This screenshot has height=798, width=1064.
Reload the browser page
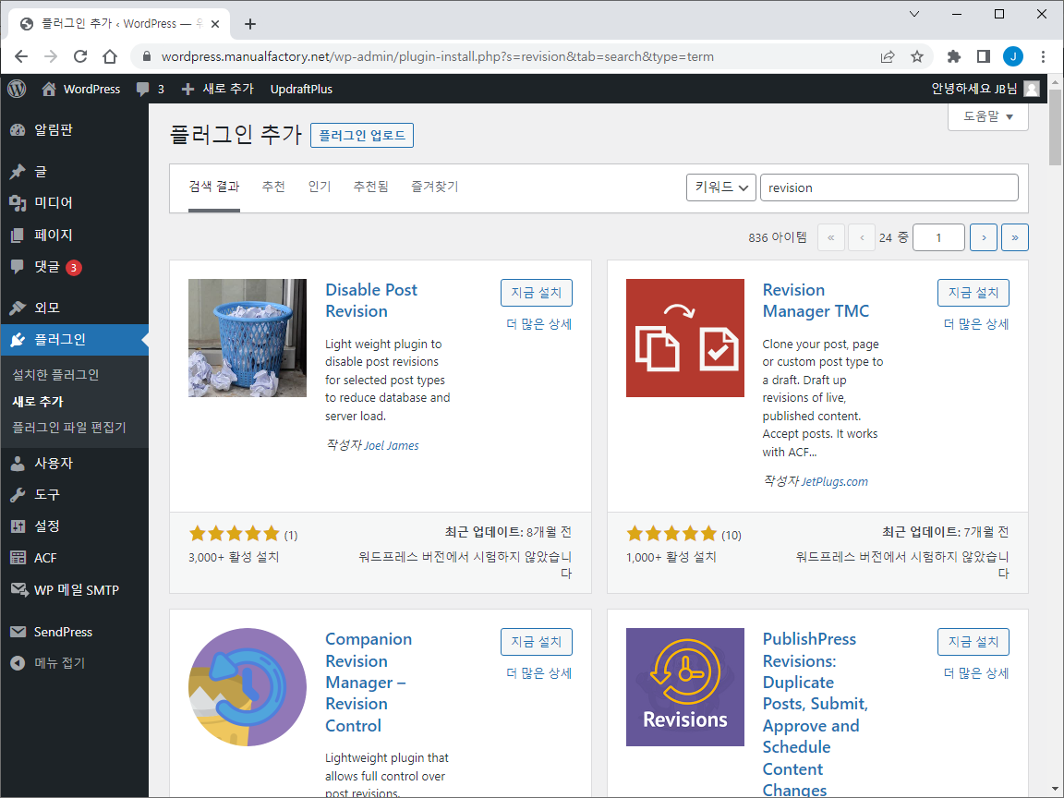point(80,56)
